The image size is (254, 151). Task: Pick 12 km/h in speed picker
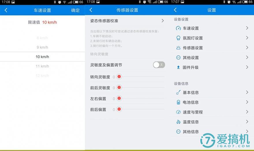pos(42,76)
